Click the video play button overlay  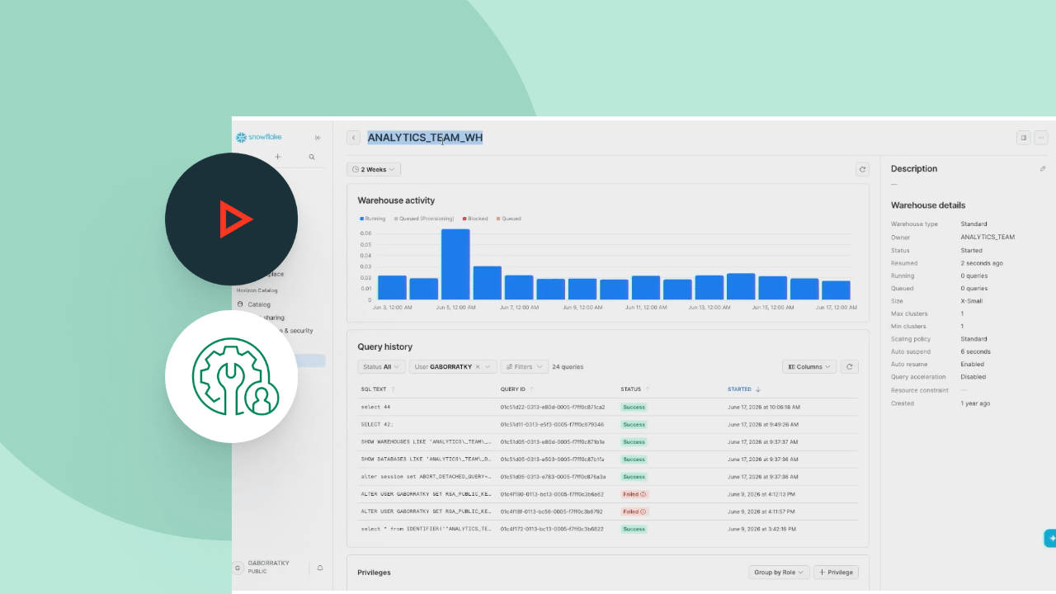tap(232, 219)
